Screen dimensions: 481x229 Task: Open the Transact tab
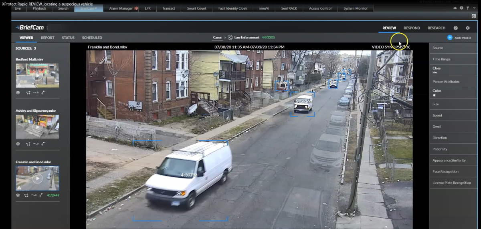[x=169, y=8]
